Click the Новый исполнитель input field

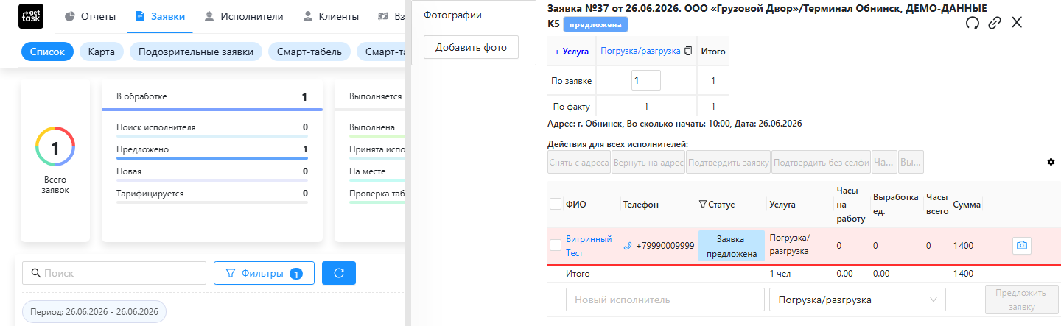point(665,300)
